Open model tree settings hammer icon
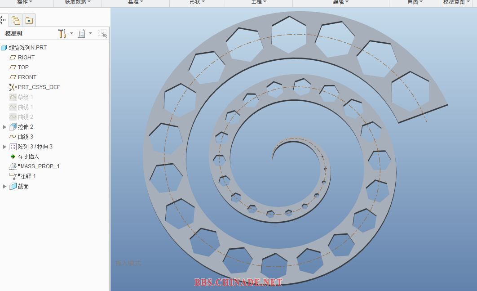This screenshot has height=291, width=477. [62, 33]
